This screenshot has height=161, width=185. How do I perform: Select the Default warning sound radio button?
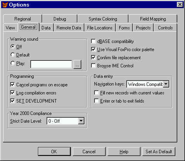point(13,55)
